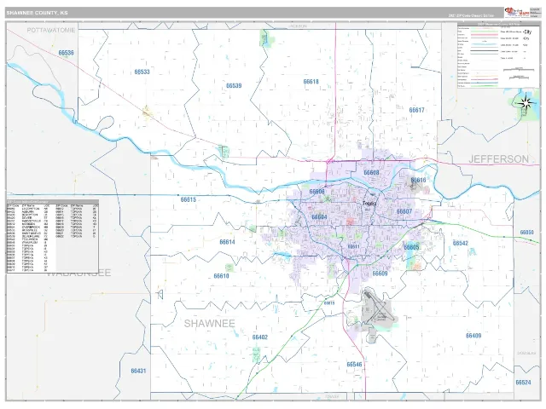This screenshot has height=409, width=546.
Task: Click the compass rose on the map
Action: pyautogui.click(x=526, y=102)
